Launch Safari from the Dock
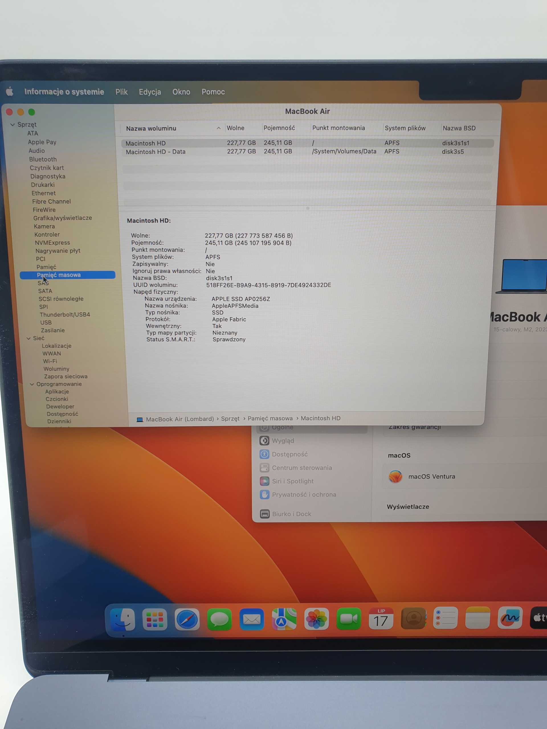Screen dimensions: 547x729 (187, 620)
